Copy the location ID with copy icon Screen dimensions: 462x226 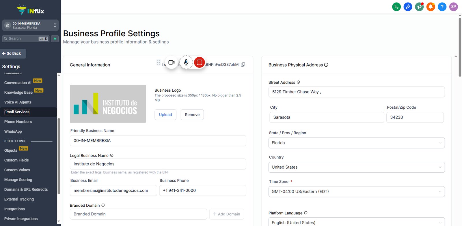click(243, 65)
